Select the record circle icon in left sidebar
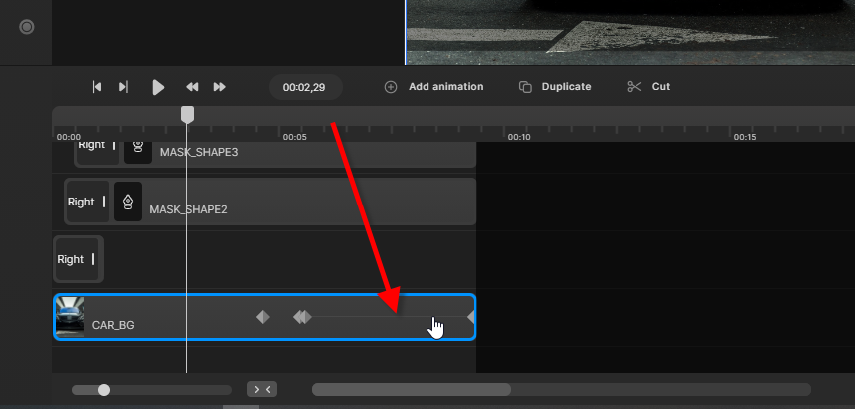 [27, 27]
